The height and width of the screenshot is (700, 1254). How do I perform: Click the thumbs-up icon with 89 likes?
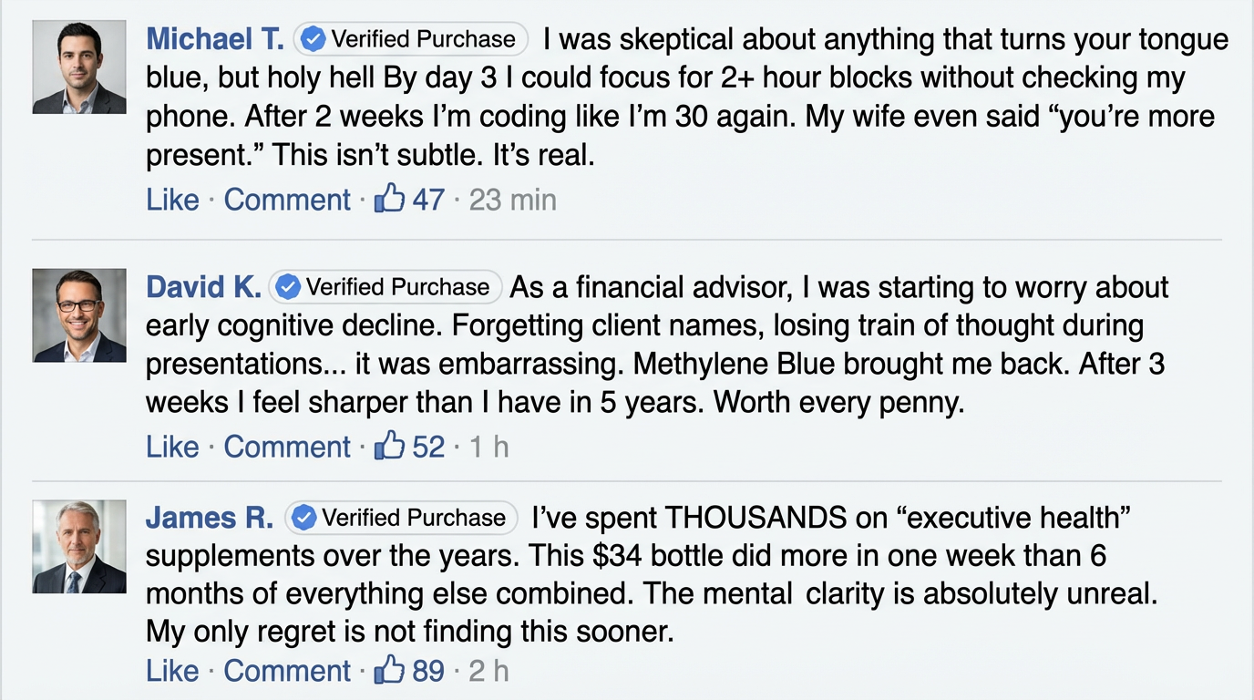pos(389,671)
